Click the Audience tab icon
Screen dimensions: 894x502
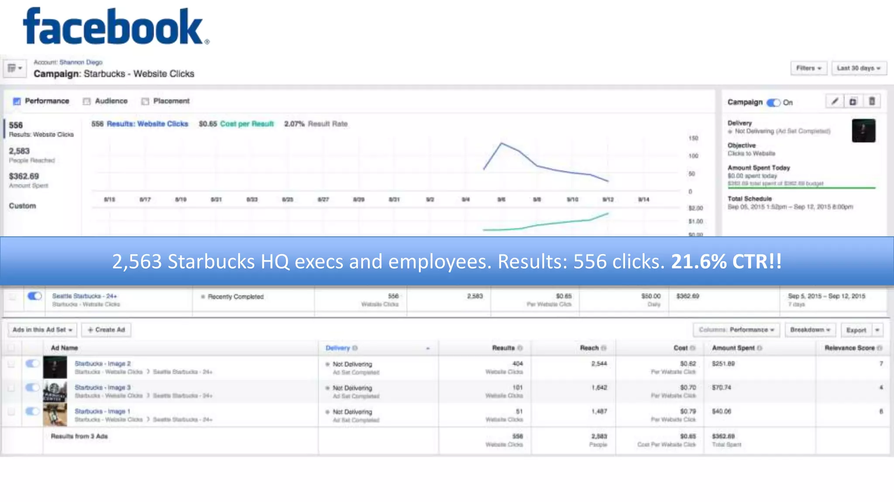click(x=86, y=101)
